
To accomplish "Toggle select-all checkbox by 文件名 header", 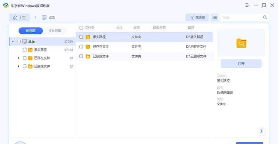I will (81, 28).
